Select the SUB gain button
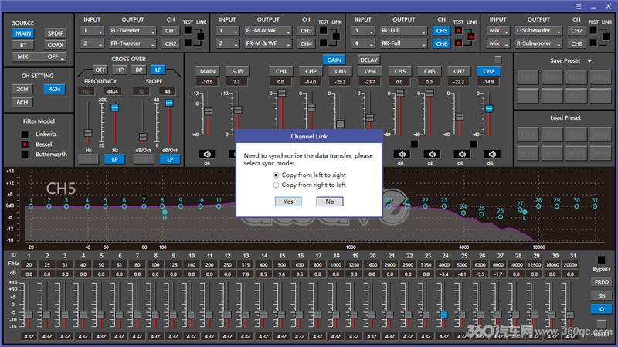Image resolution: width=618 pixels, height=347 pixels. pos(237,71)
